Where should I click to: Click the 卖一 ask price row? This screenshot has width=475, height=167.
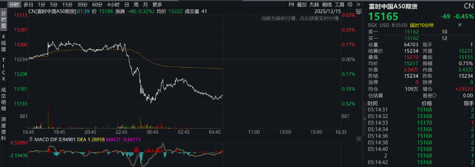coord(420,32)
